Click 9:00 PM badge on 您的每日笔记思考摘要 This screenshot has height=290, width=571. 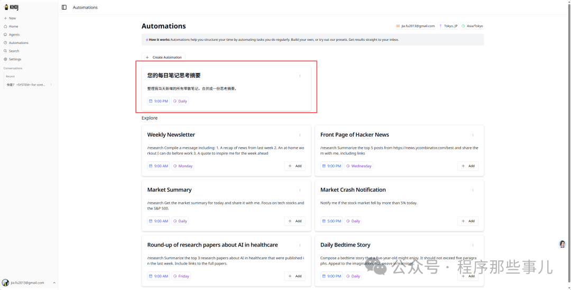159,101
